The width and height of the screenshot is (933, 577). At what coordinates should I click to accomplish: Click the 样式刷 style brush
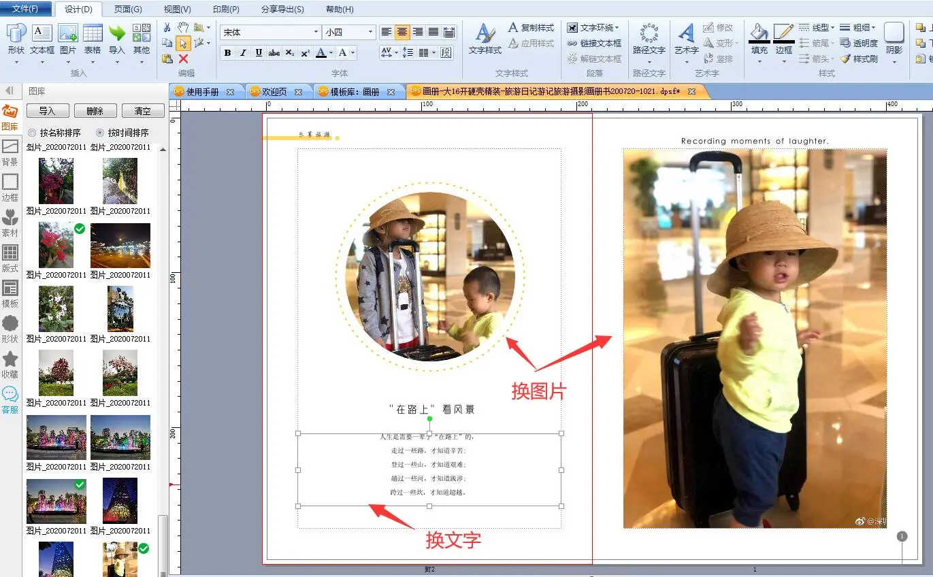[859, 59]
